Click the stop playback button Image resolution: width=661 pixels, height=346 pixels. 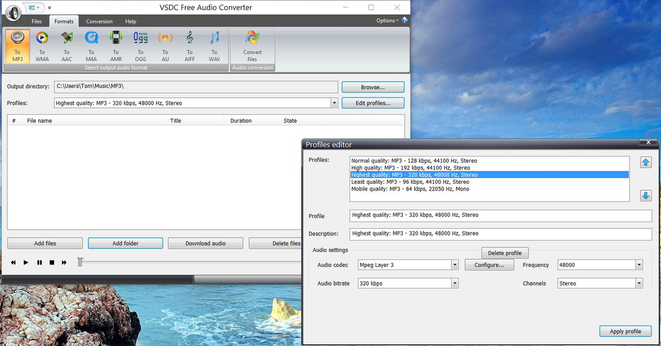(52, 263)
